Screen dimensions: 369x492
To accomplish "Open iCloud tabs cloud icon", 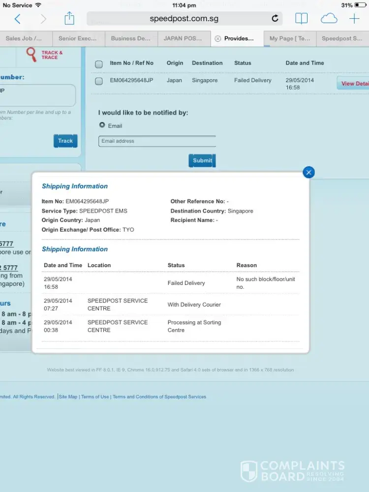I will point(329,19).
